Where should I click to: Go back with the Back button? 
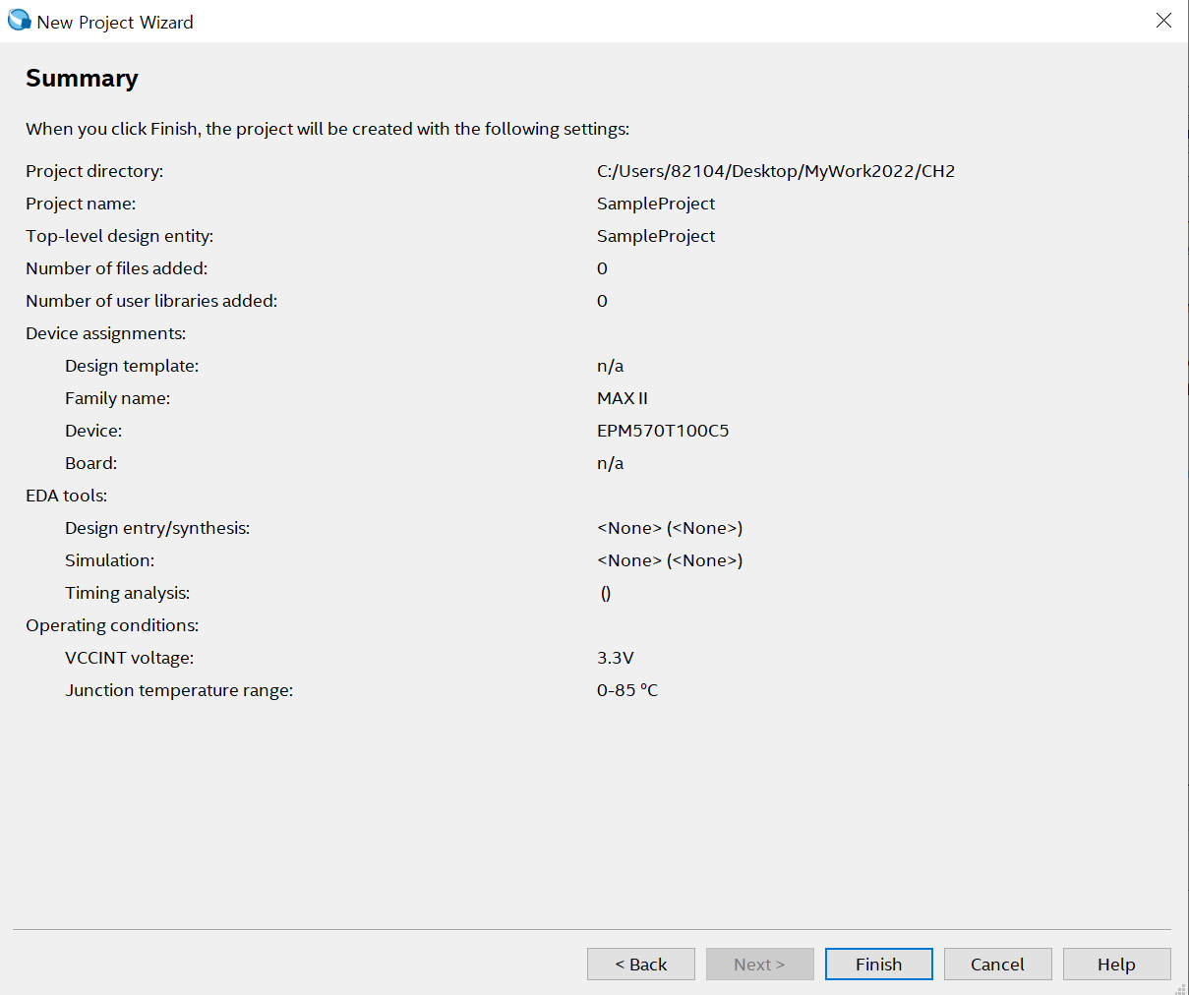click(641, 965)
